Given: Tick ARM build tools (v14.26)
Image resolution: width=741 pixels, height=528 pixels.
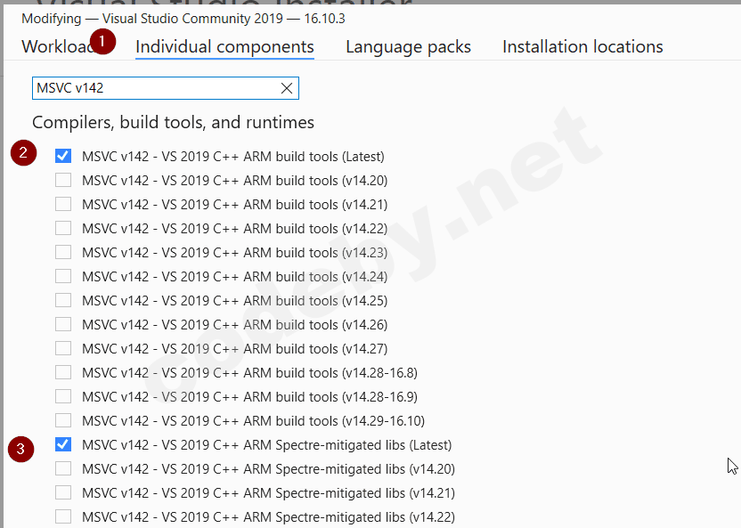Looking at the screenshot, I should pos(63,324).
